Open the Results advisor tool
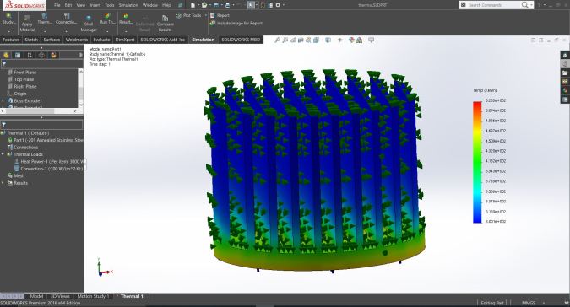Image resolution: width=570 pixels, height=307 pixels. point(126,19)
